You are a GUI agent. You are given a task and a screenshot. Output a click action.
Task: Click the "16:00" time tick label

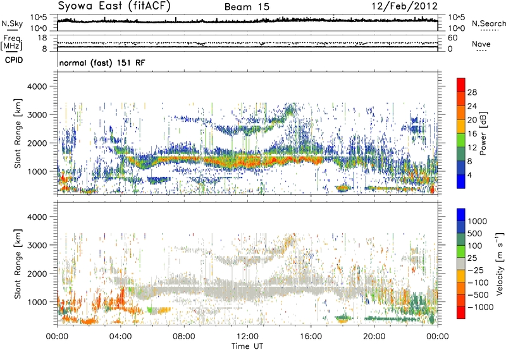point(311,337)
